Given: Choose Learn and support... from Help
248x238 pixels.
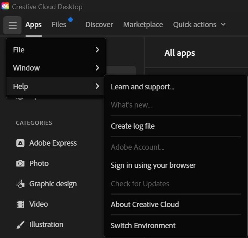Looking at the screenshot, I should (176, 87).
